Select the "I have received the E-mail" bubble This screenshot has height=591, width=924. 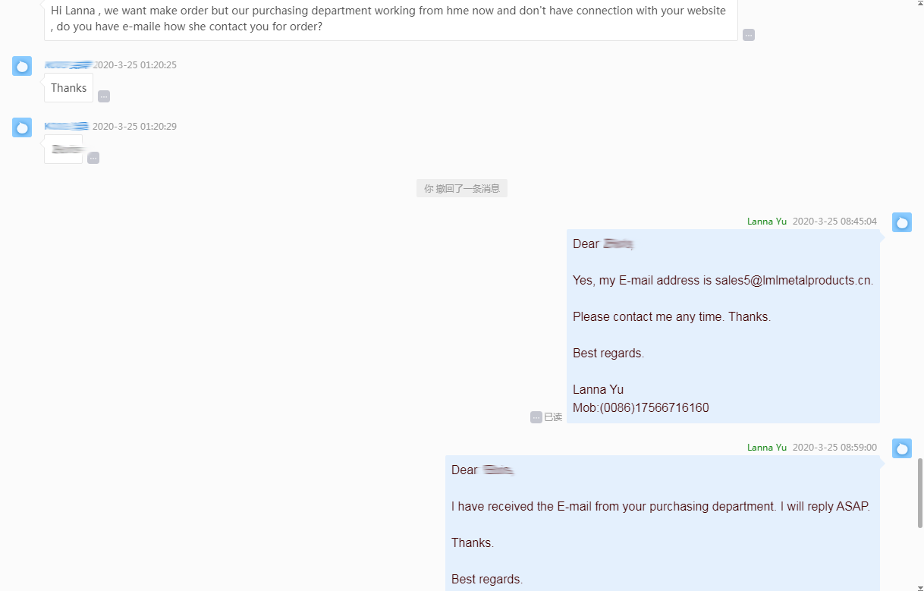[662, 523]
